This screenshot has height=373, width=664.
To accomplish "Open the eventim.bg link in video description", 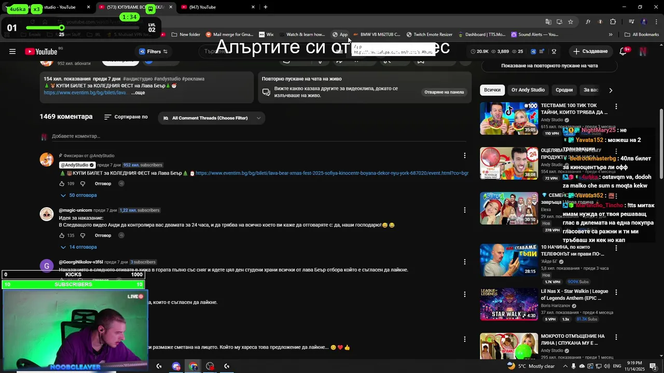I will (85, 93).
